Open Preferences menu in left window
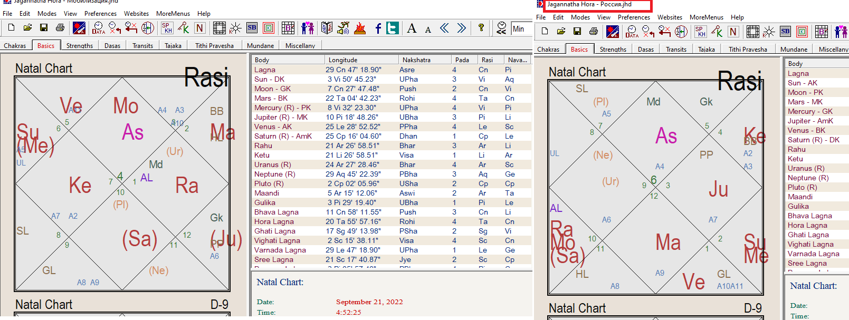The image size is (849, 320). tap(100, 14)
